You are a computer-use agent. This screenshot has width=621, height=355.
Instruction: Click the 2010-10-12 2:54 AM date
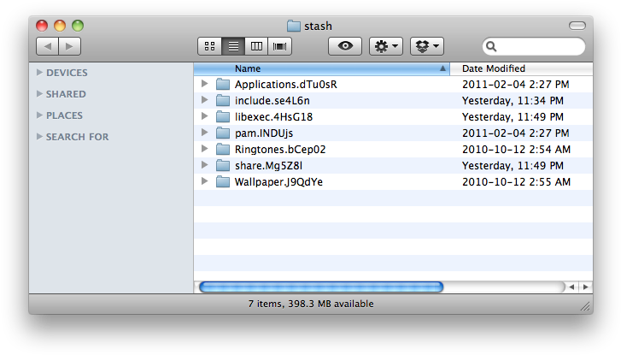pos(516,150)
